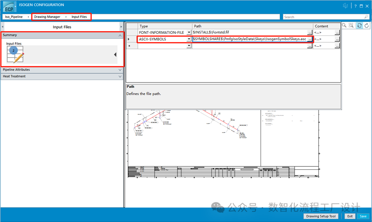Select Drawing Manager in the breadcrumb
The height and width of the screenshot is (222, 372).
click(47, 17)
